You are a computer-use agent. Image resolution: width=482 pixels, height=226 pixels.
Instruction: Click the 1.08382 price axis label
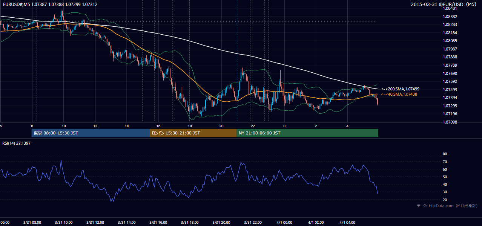coord(450,17)
